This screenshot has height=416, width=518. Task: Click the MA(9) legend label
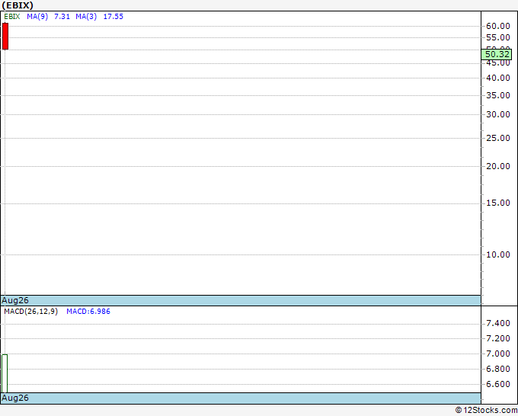click(x=37, y=17)
